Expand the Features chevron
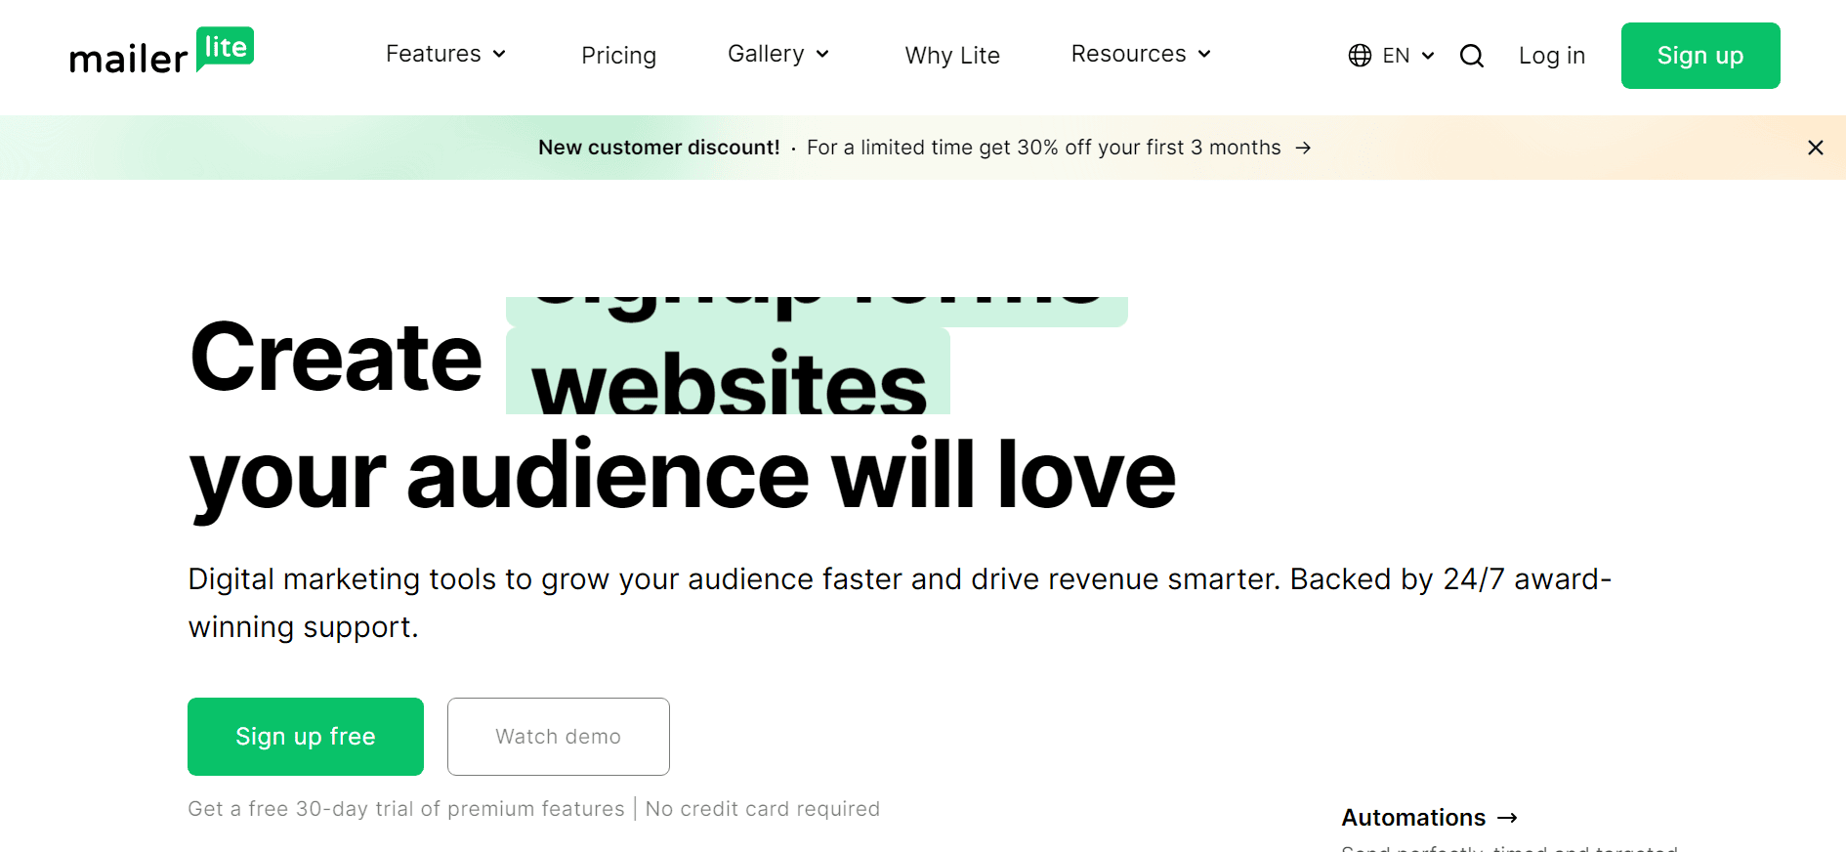Image resolution: width=1846 pixels, height=852 pixels. point(499,55)
